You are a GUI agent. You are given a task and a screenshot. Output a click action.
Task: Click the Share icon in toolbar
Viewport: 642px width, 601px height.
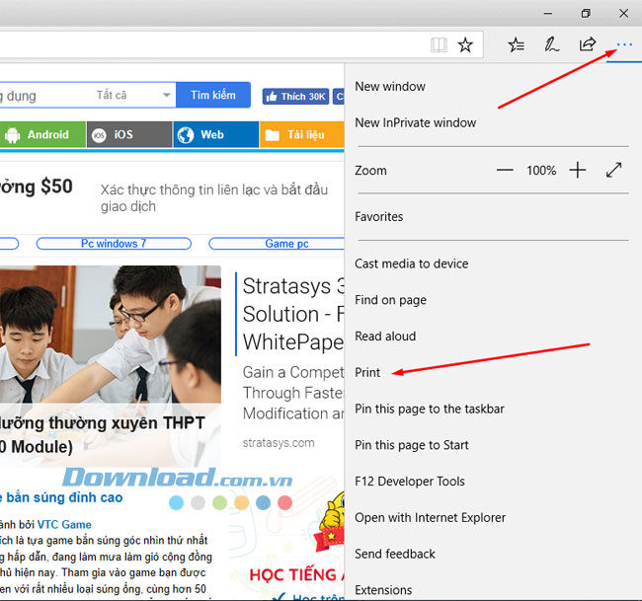pyautogui.click(x=588, y=44)
